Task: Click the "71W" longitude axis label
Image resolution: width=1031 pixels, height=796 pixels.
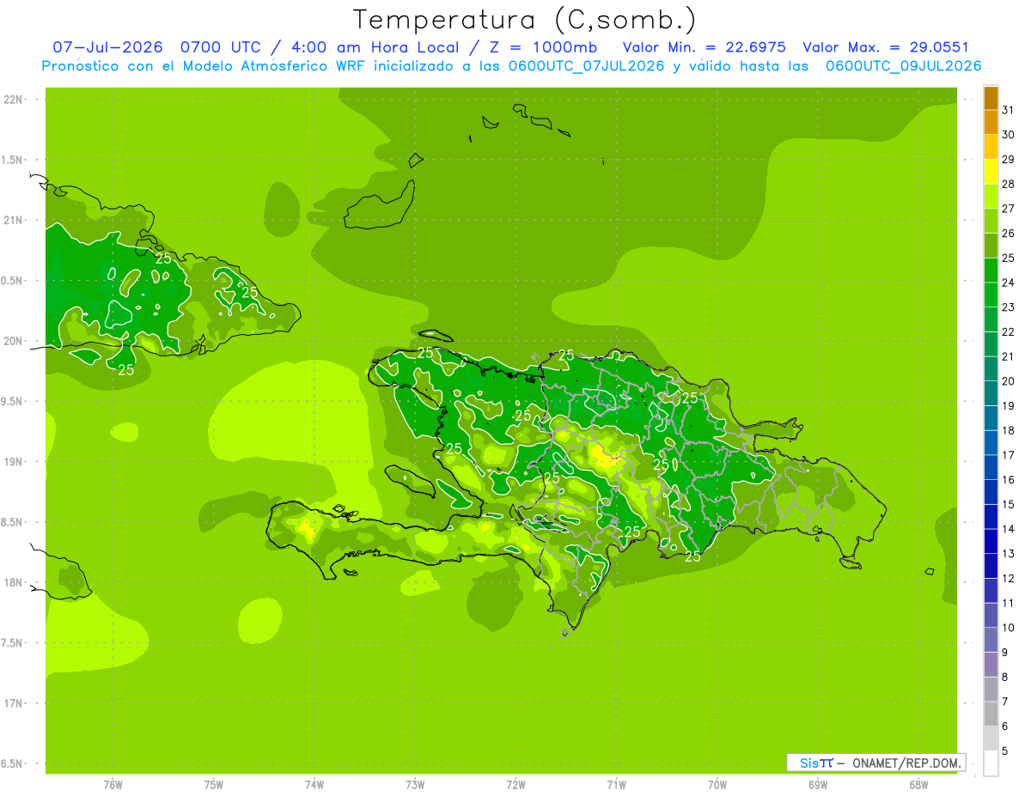Action: pyautogui.click(x=616, y=785)
